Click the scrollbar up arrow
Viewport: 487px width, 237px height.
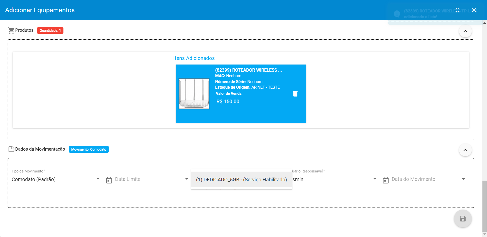pyautogui.click(x=484, y=23)
